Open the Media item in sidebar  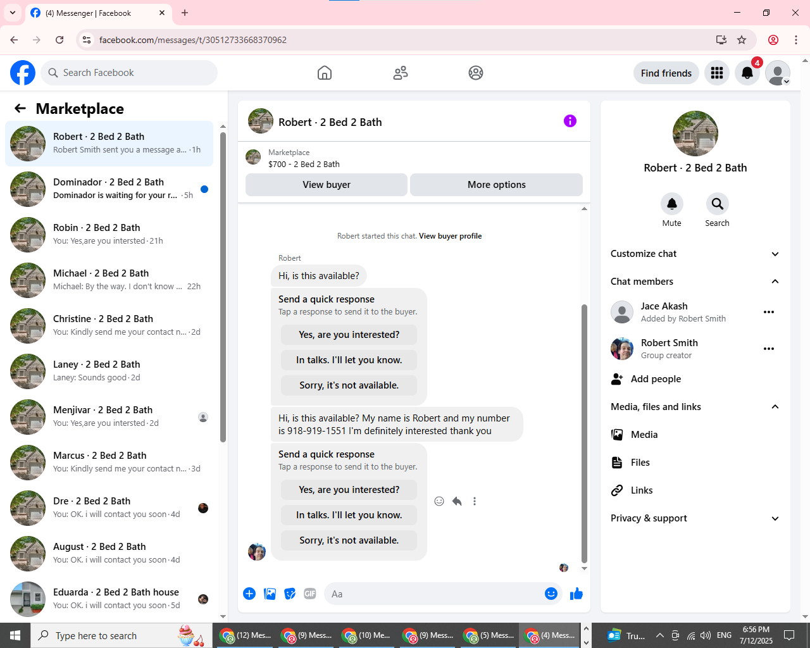click(x=695, y=435)
